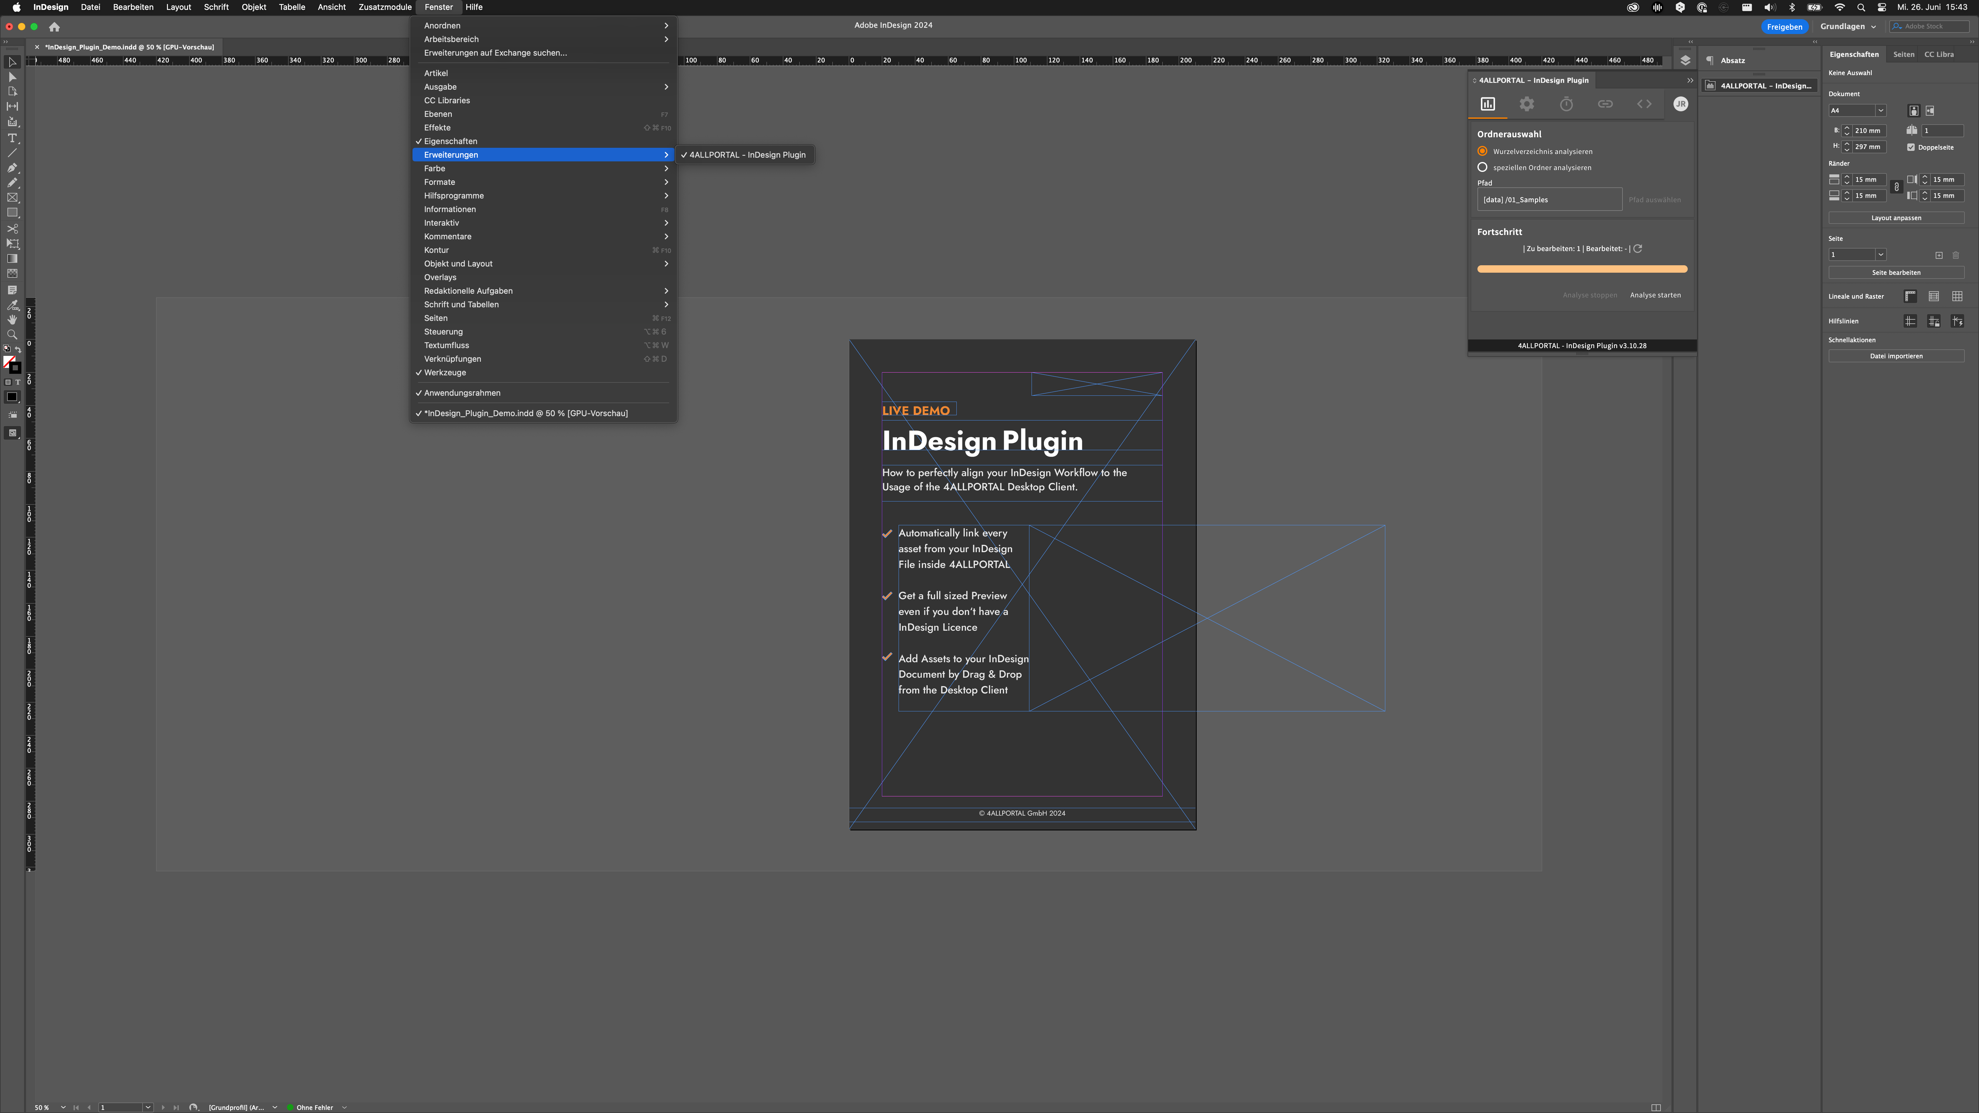Screen dimensions: 1979x1113
Task: Click the JR user avatar icon
Action: pos(1681,104)
